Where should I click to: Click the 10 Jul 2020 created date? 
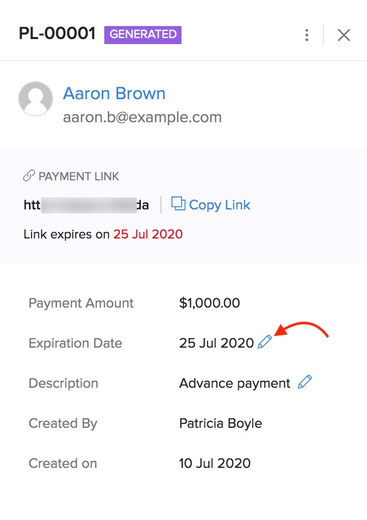pos(215,463)
